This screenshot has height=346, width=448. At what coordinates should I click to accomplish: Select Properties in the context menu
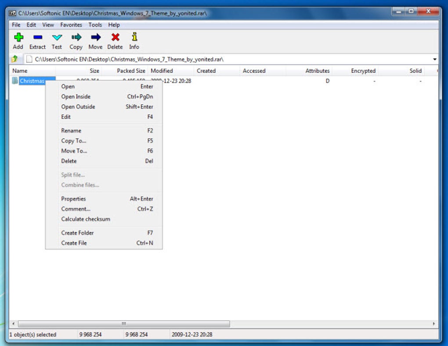tap(73, 199)
